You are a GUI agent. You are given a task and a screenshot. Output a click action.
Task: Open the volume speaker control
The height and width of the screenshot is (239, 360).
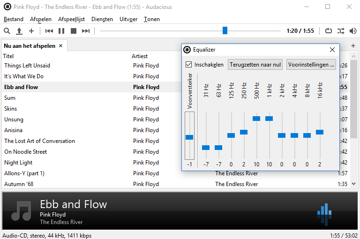353,31
